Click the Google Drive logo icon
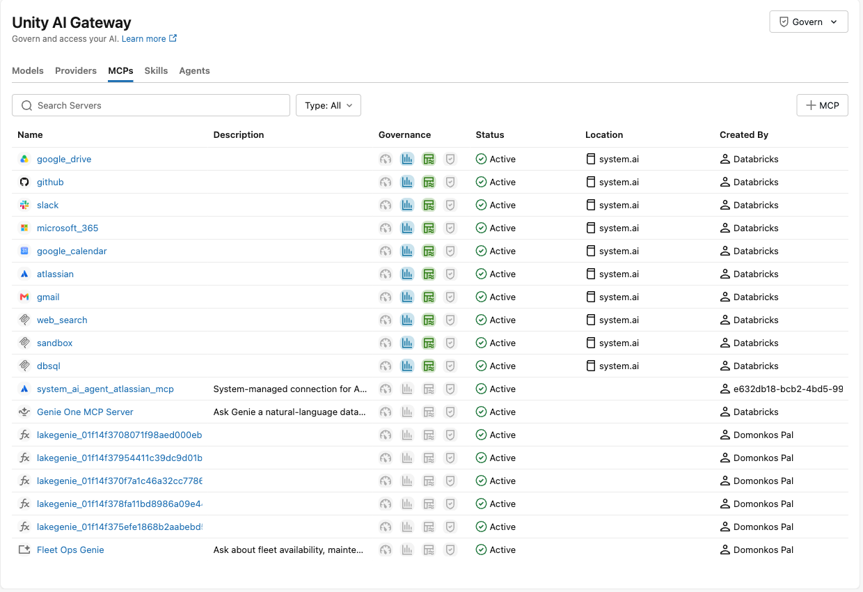This screenshot has width=863, height=592. pos(24,159)
